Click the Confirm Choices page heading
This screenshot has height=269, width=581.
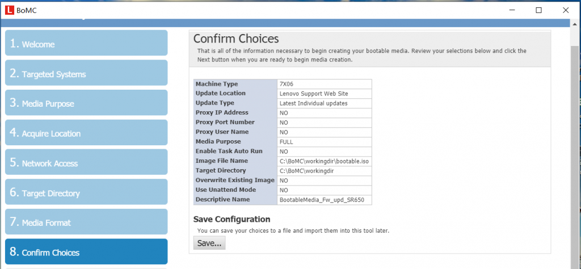(x=236, y=39)
